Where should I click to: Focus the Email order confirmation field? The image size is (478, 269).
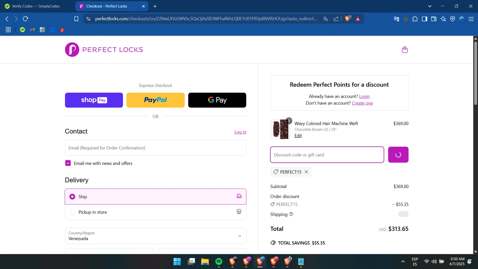(156, 148)
